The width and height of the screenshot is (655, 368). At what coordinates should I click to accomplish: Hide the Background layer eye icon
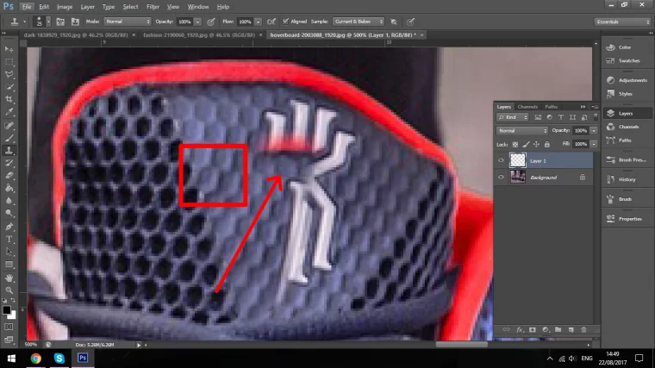point(501,178)
